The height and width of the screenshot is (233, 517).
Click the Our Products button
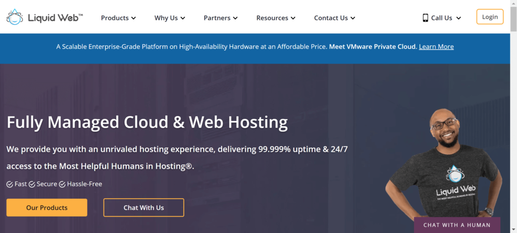pyautogui.click(x=47, y=208)
